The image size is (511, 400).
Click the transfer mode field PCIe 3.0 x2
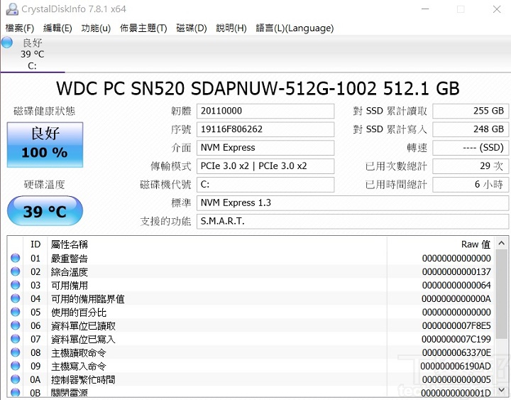click(x=265, y=166)
